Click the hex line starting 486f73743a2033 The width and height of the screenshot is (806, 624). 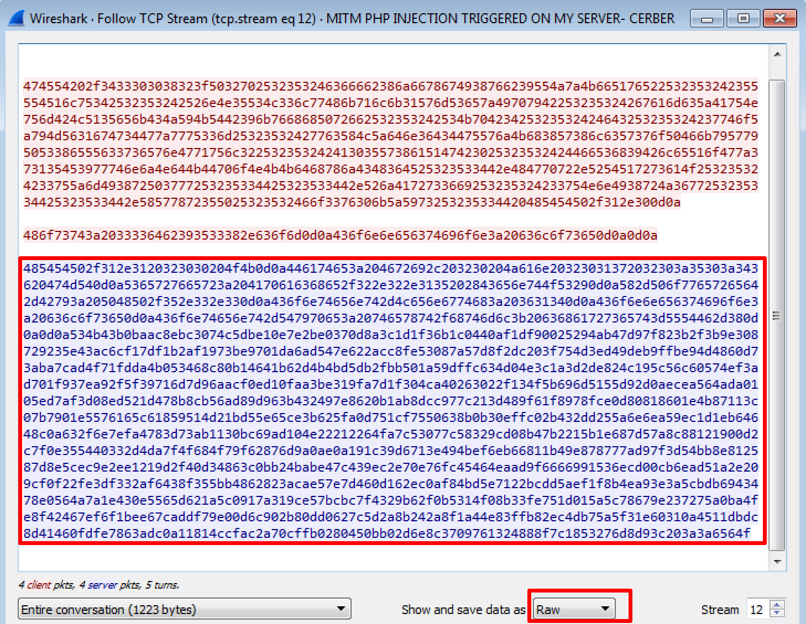(340, 235)
